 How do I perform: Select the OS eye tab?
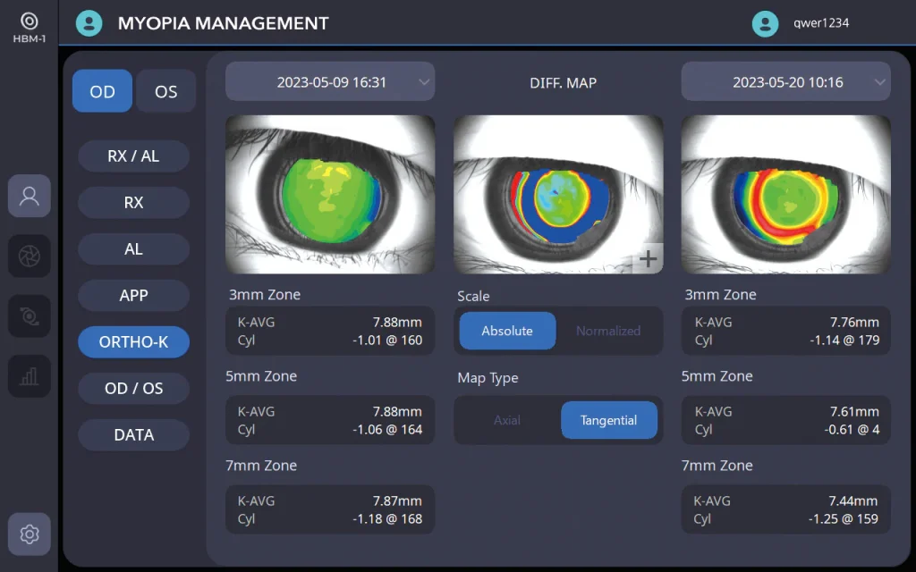pos(166,91)
